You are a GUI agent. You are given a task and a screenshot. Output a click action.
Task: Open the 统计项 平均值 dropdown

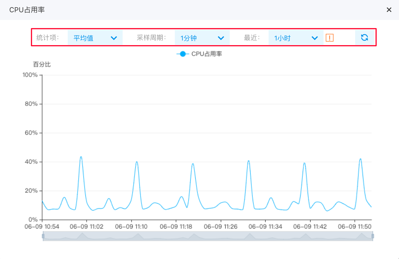point(95,38)
